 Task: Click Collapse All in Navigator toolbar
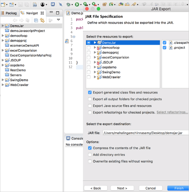click(36, 20)
